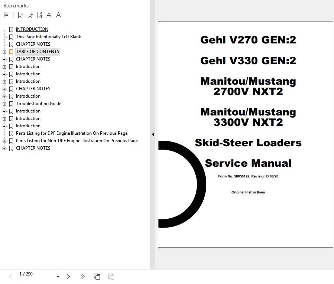The width and height of the screenshot is (334, 284).
Task: Expand Parts Listing for Non-DPF Engine bookmark
Action: [4, 141]
